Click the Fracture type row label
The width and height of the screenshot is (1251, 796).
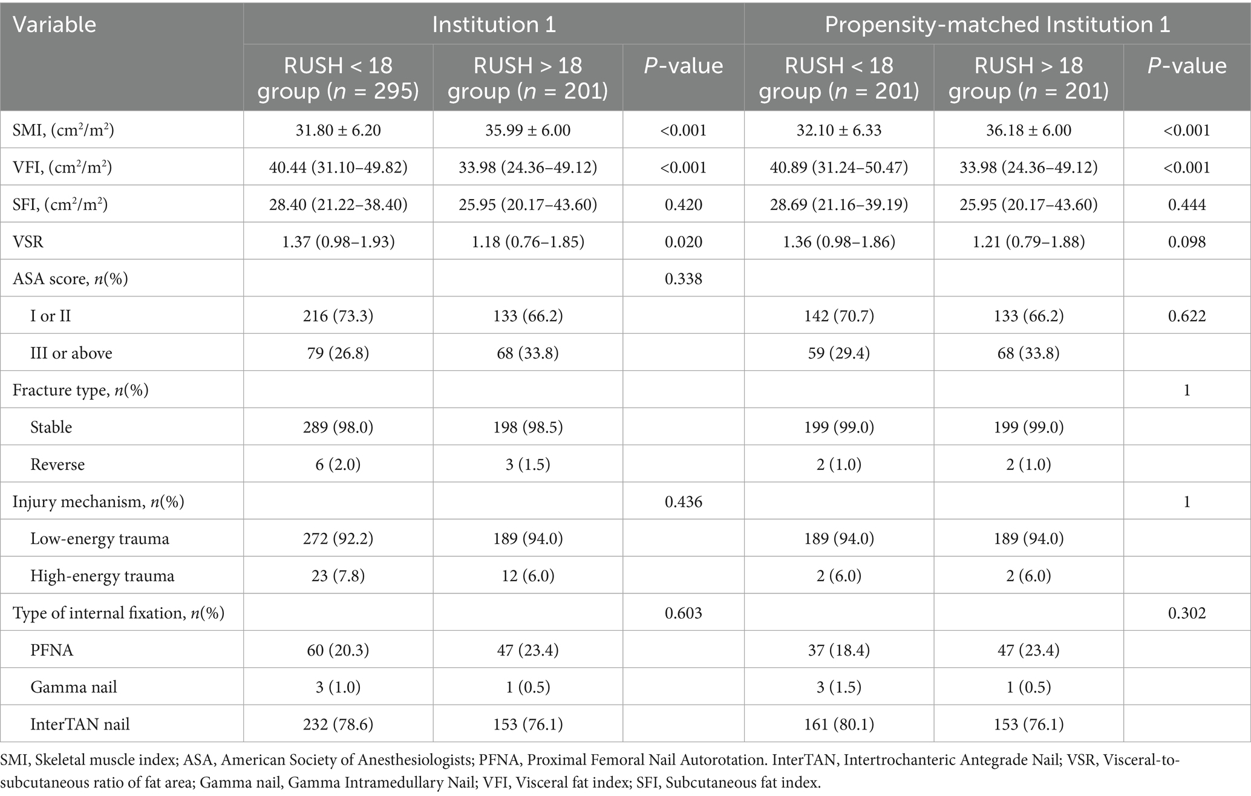click(80, 391)
